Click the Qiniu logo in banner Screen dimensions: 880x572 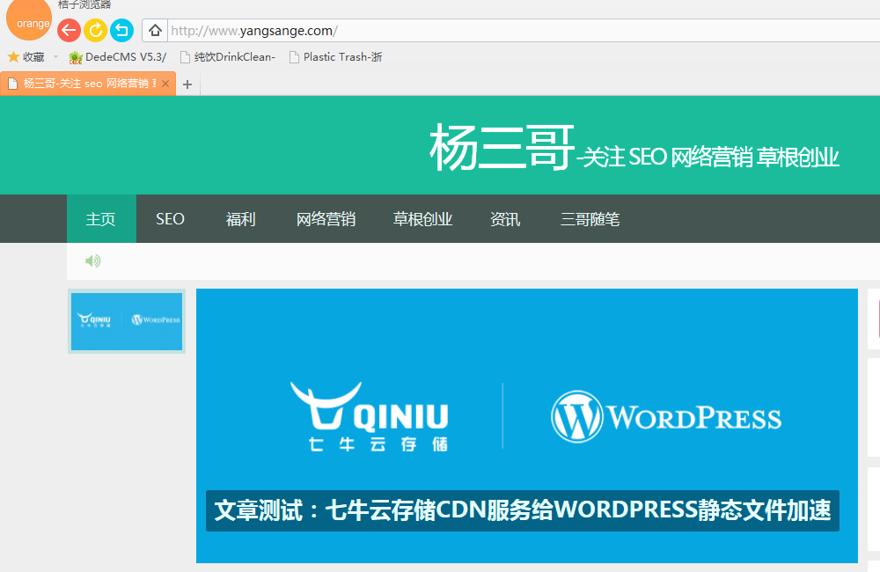370,416
